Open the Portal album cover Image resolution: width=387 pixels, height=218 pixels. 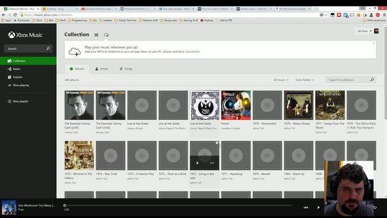click(x=236, y=105)
